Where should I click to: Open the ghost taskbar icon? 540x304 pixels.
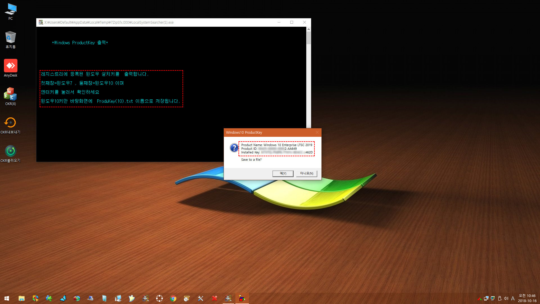(x=132, y=298)
